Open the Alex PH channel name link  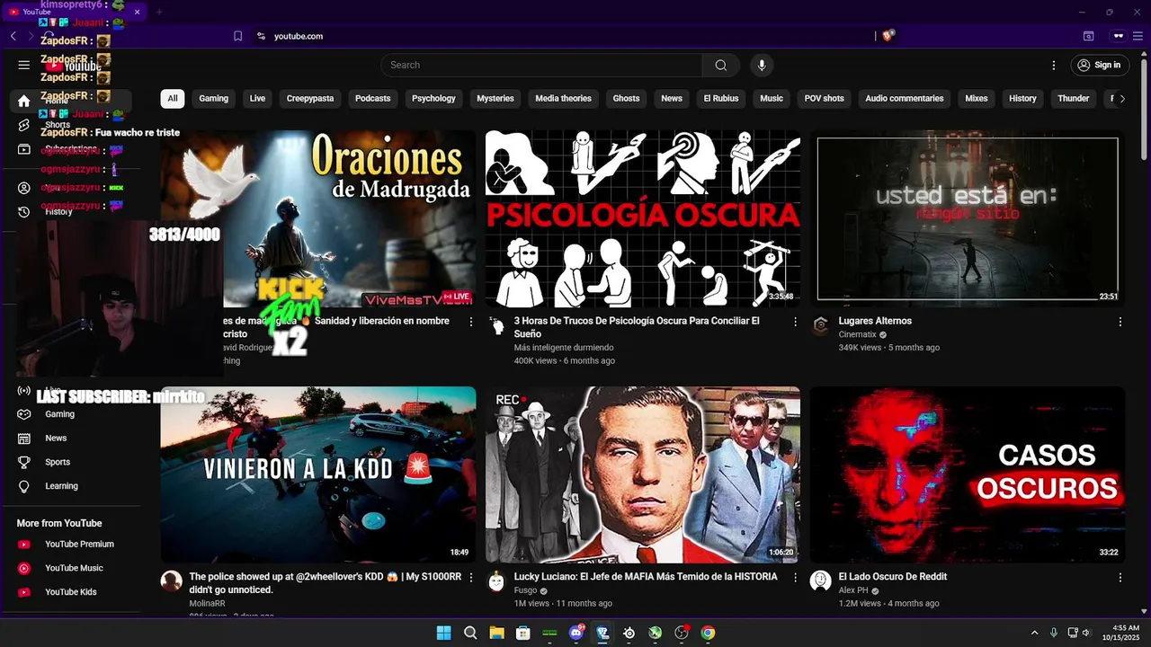[x=853, y=590]
